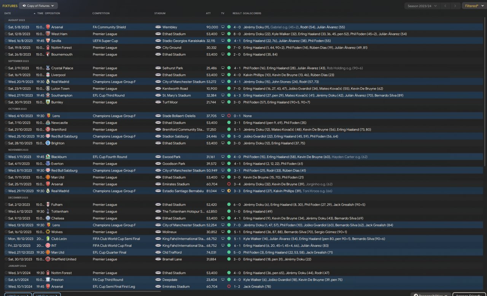Open the FA Cup Third Round link

tap(108, 280)
